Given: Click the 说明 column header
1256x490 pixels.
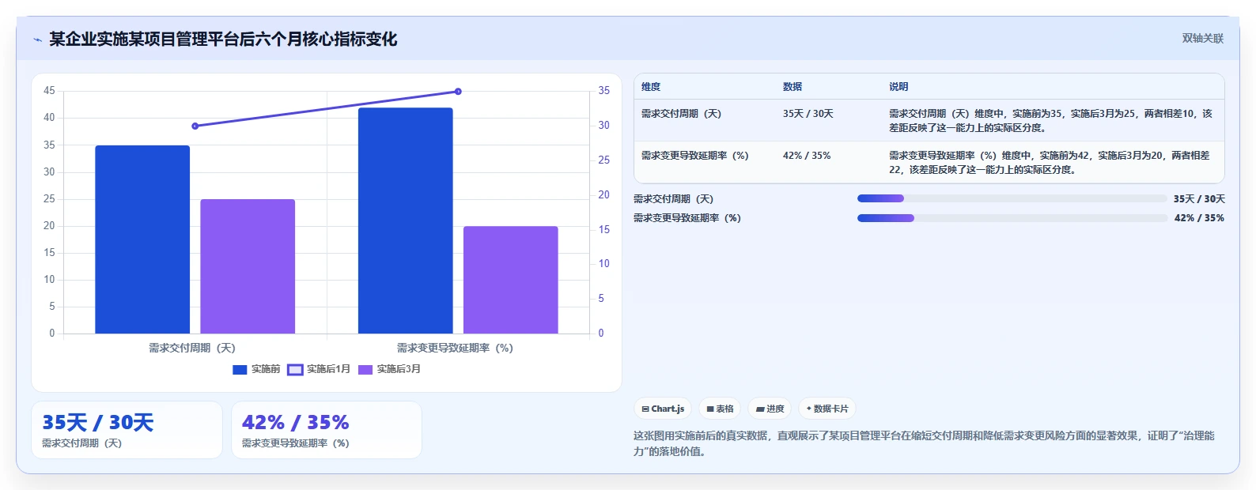Looking at the screenshot, I should [x=898, y=87].
